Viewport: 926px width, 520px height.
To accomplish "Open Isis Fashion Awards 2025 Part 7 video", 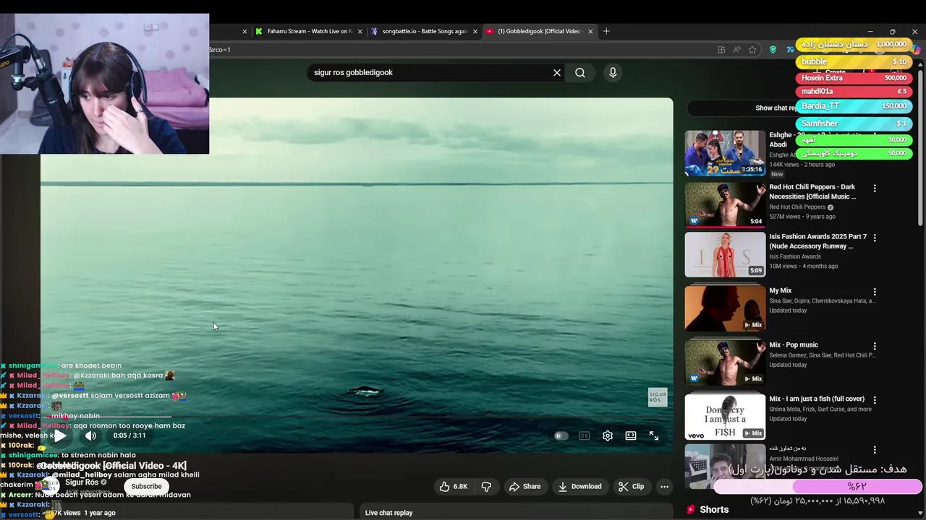I will click(725, 254).
